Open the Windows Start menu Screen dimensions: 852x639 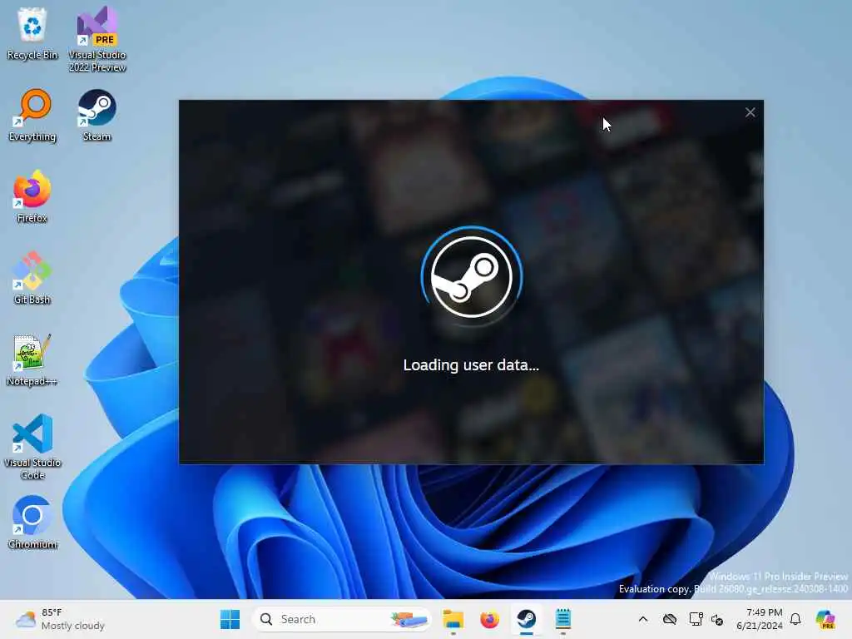tap(230, 619)
